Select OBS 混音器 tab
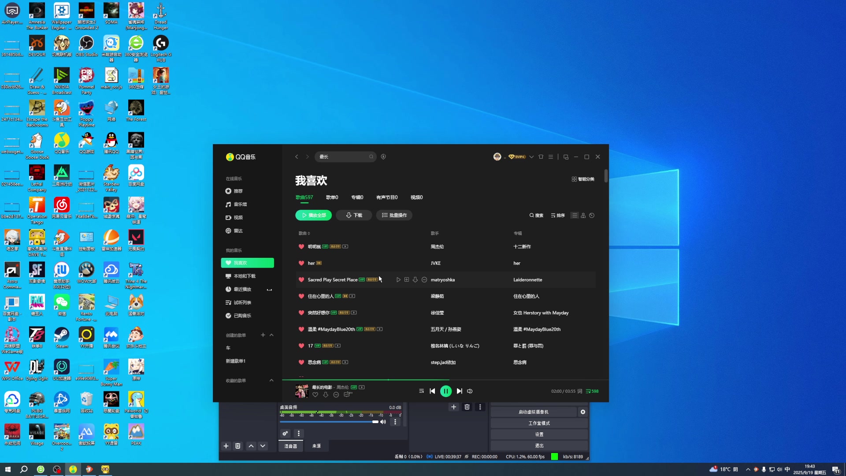The image size is (846, 476). 290,446
